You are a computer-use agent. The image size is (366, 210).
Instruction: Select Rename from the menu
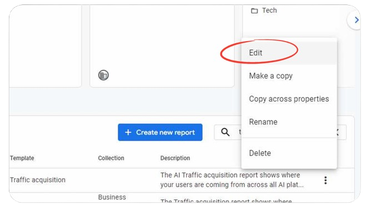click(x=289, y=122)
